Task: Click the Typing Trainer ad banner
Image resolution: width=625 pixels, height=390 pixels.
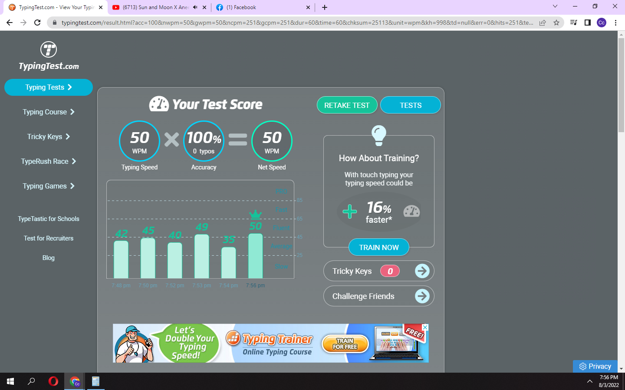Action: (271, 343)
